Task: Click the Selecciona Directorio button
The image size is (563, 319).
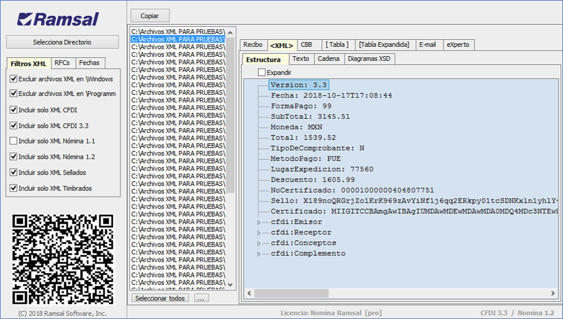Action: pyautogui.click(x=62, y=42)
